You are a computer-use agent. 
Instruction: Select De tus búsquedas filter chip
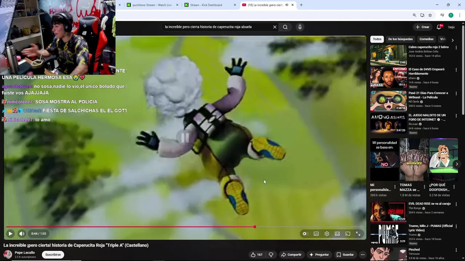[400, 39]
